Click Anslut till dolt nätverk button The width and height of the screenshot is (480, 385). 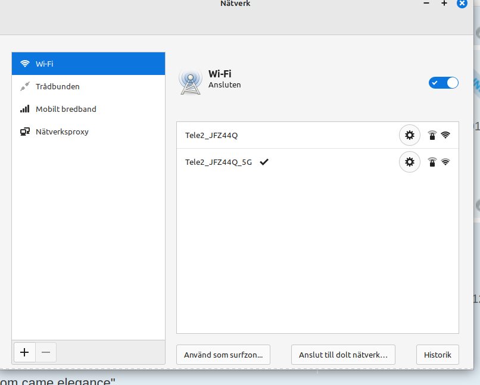click(x=343, y=355)
